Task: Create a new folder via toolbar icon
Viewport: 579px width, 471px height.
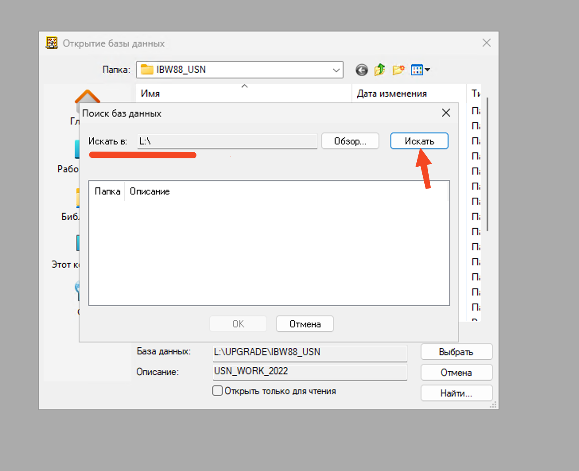Action: [398, 70]
